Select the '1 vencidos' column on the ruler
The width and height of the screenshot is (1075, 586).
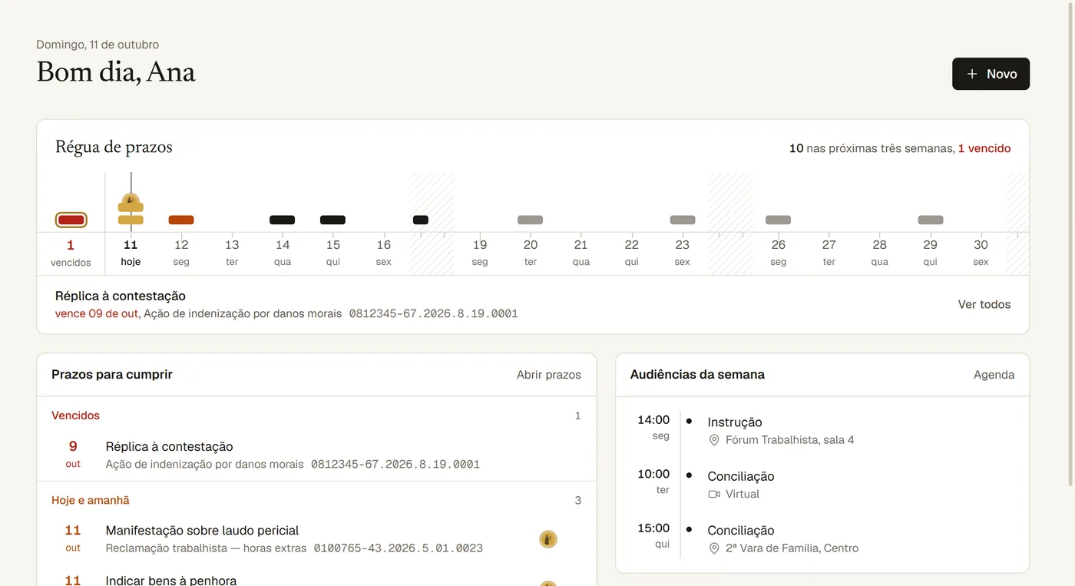(x=71, y=253)
